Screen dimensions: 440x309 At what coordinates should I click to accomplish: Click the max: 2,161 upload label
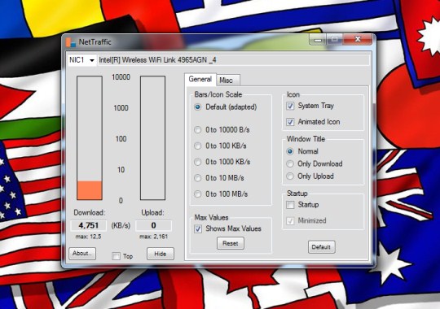coord(153,237)
